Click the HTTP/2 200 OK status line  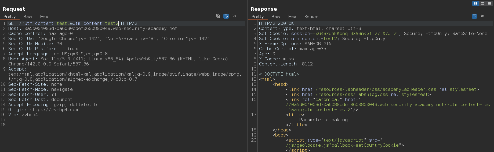(276, 24)
